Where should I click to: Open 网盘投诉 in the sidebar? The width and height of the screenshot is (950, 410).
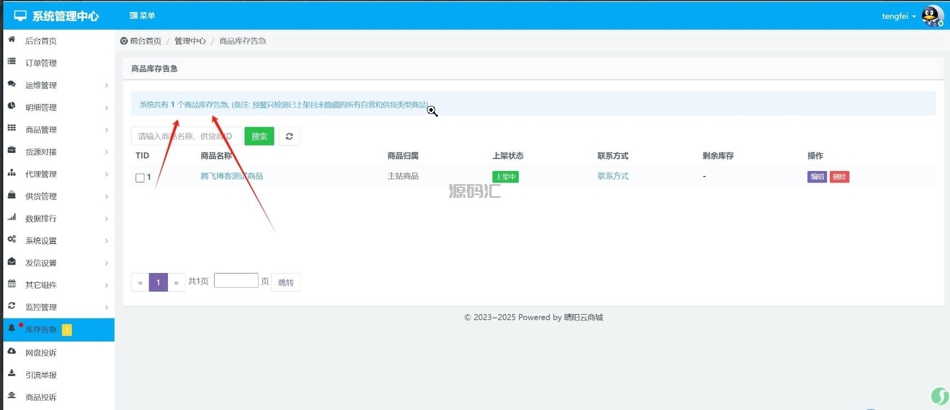coord(41,353)
